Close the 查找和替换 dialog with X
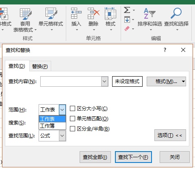195x169 pixels. point(183,50)
